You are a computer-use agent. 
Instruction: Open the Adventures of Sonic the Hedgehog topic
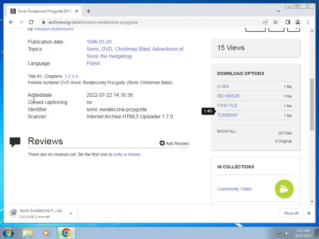[x=135, y=53]
